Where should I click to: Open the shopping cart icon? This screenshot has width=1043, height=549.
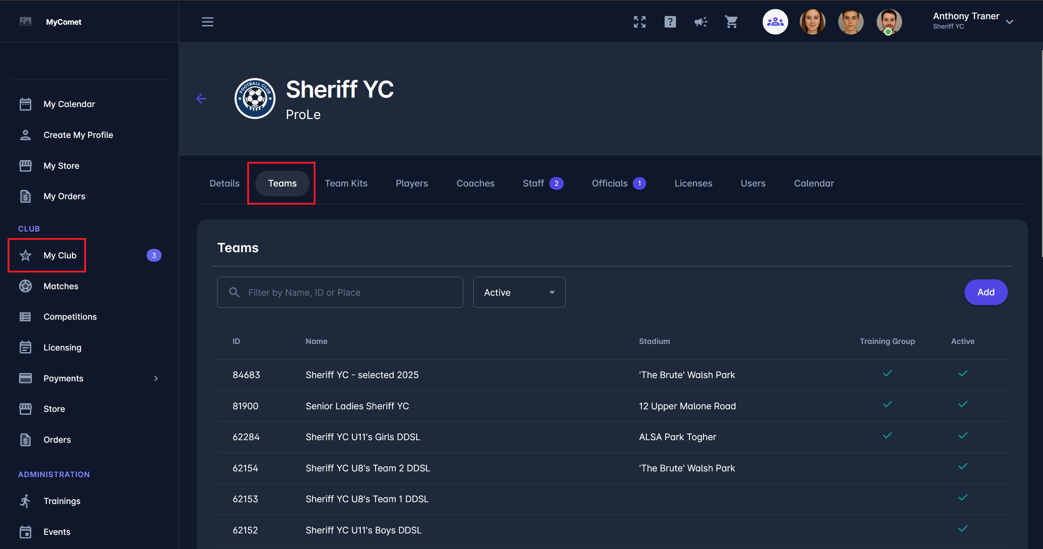click(731, 22)
